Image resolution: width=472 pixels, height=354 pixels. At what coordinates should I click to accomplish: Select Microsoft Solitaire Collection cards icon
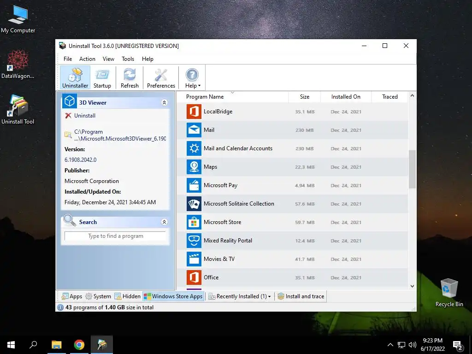[194, 204]
